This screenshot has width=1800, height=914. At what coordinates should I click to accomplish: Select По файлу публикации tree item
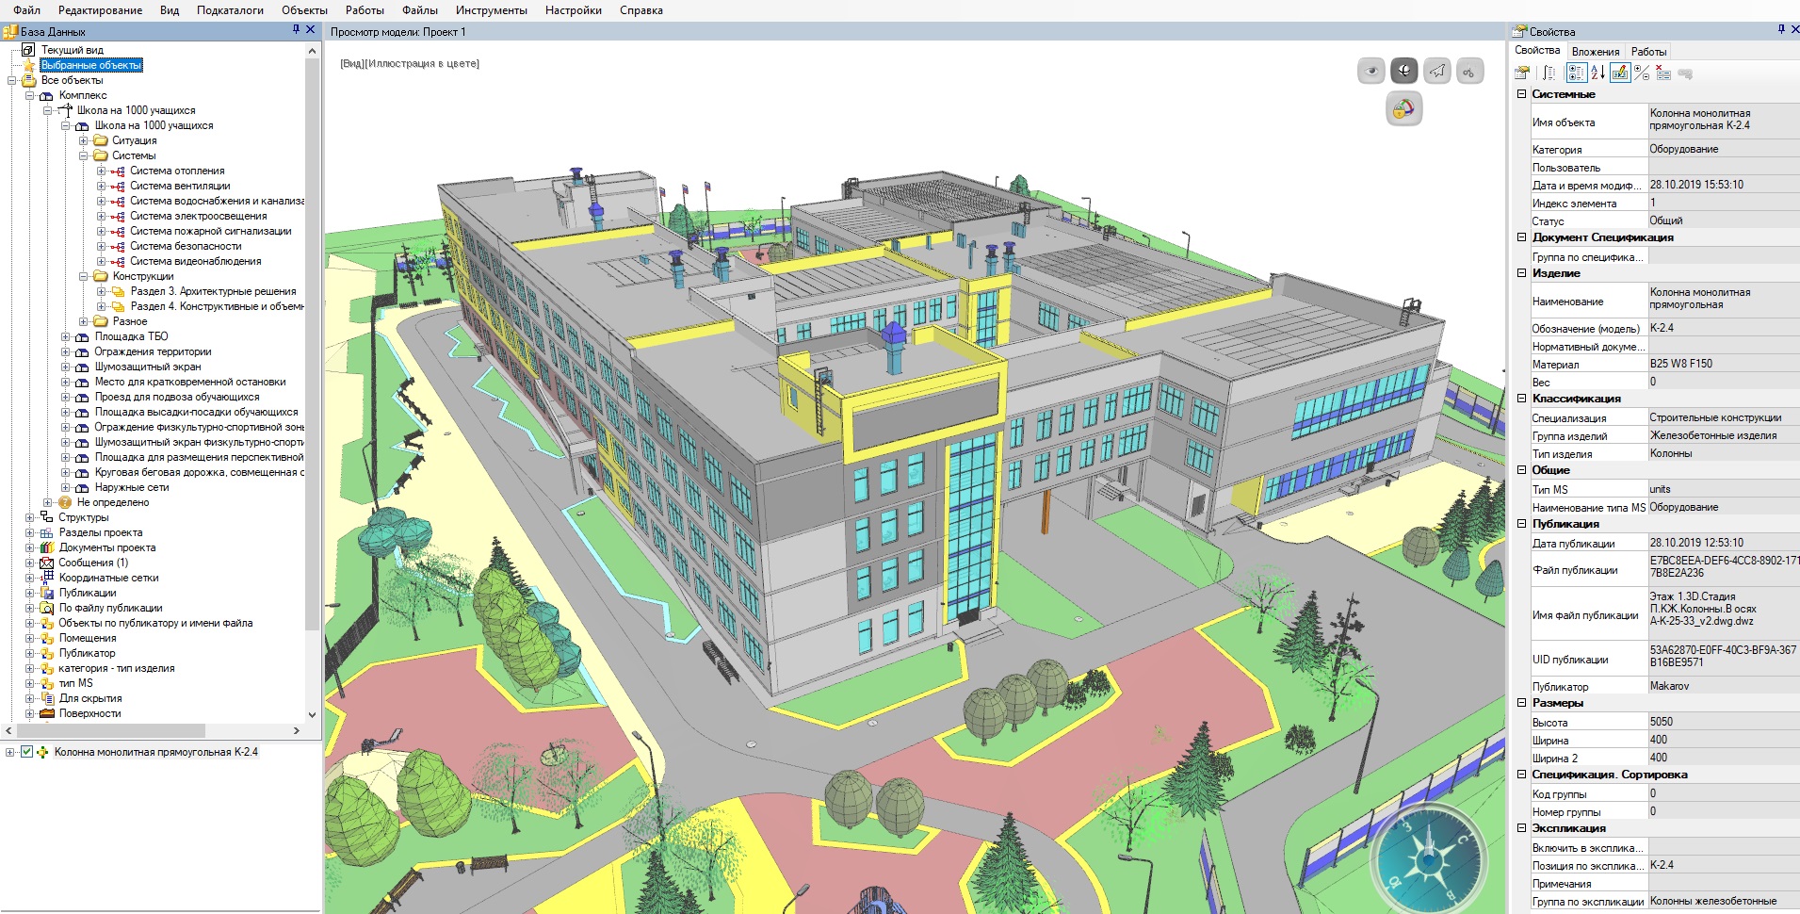pyautogui.click(x=110, y=608)
